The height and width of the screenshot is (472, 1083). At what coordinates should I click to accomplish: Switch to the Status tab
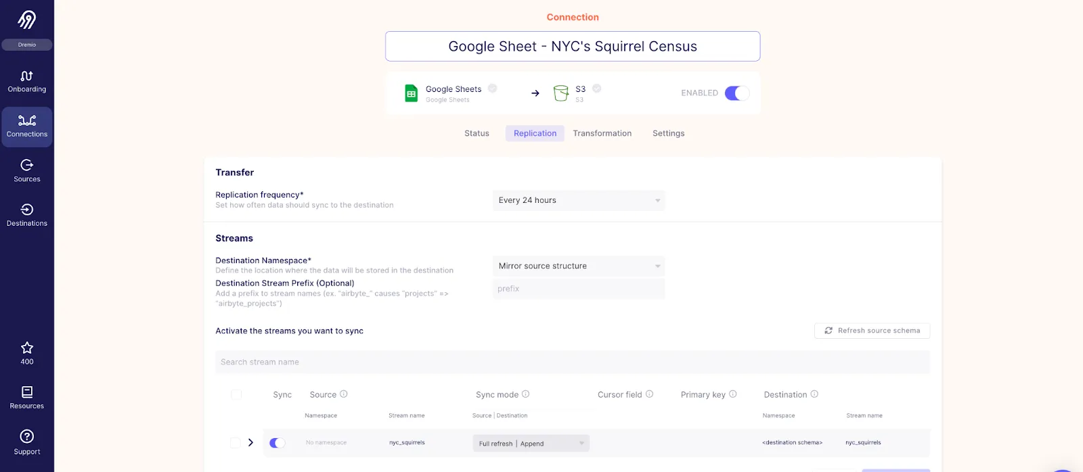coord(477,133)
